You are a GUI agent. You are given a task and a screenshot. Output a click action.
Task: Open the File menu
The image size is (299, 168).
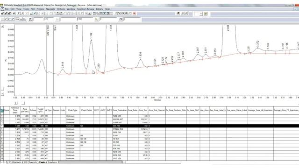(x=7, y=9)
